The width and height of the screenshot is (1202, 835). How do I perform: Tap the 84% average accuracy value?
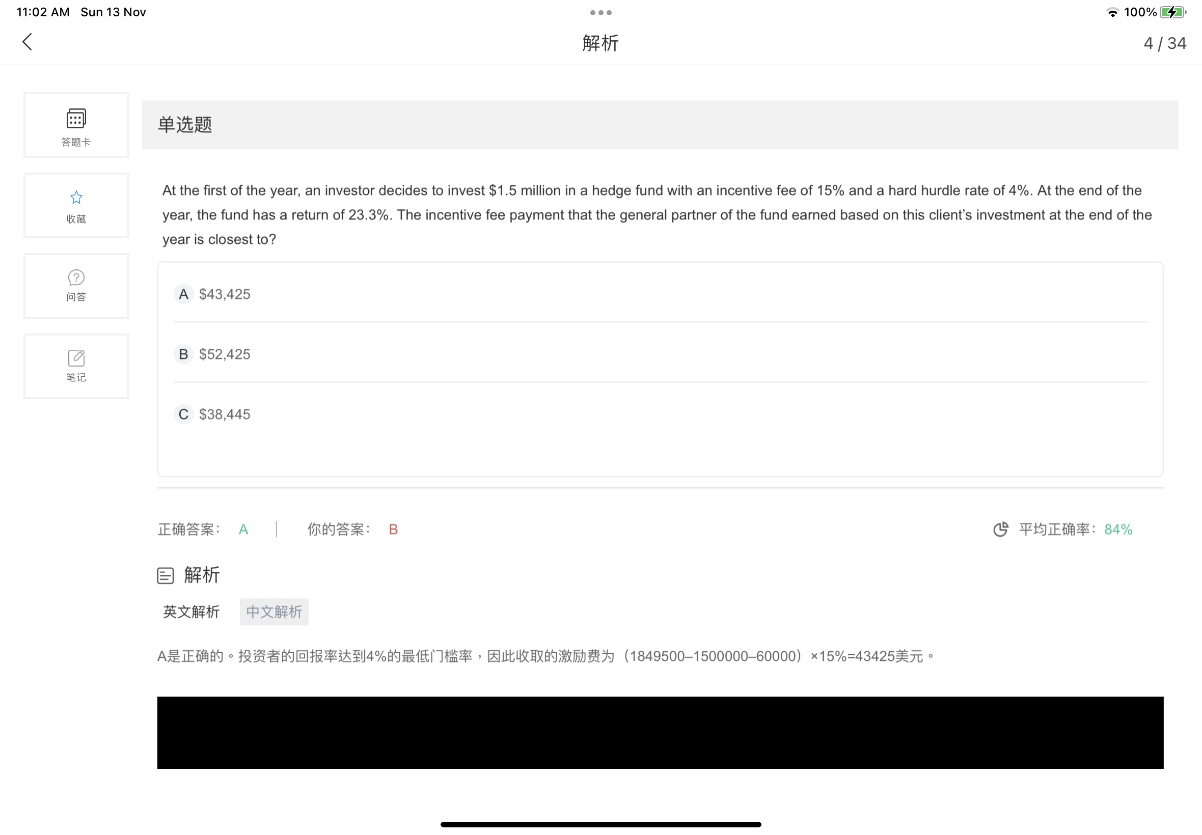[x=1118, y=530]
